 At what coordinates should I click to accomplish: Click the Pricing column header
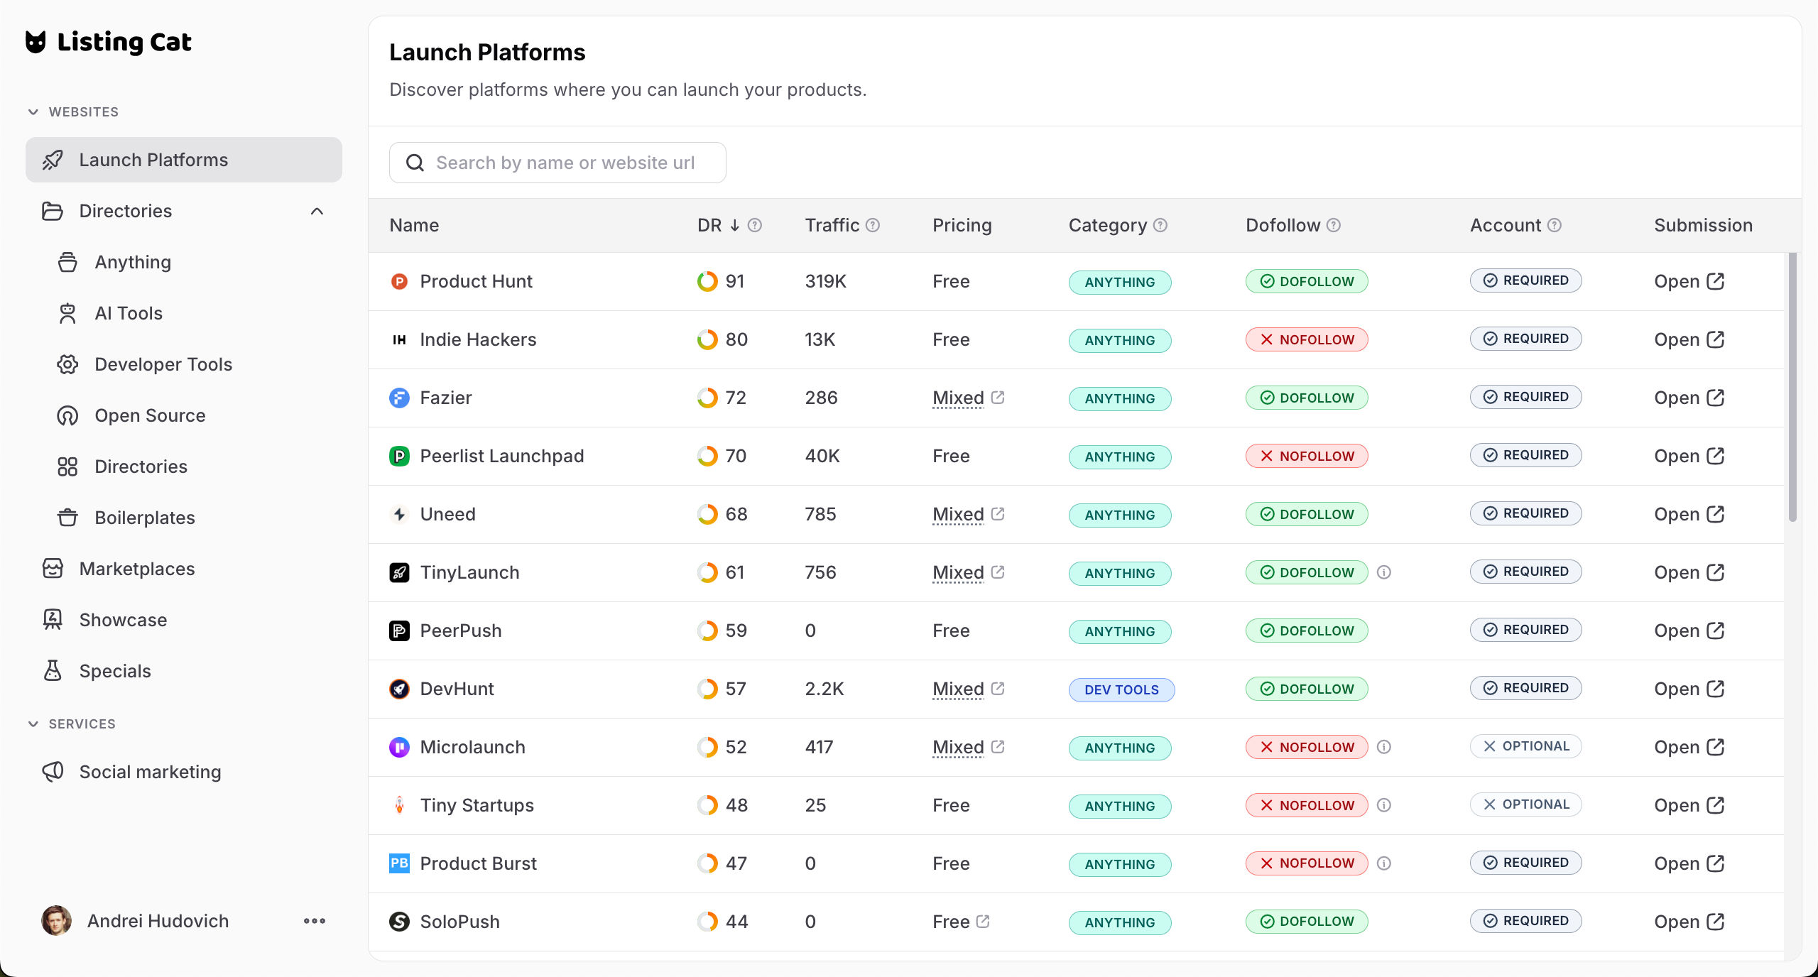pos(962,225)
